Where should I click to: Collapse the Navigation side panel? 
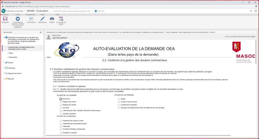41,32
